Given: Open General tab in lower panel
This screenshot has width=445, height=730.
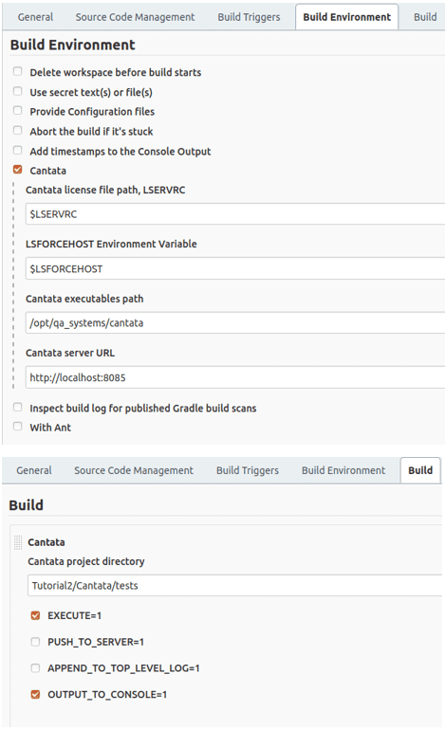Looking at the screenshot, I should pyautogui.click(x=34, y=470).
